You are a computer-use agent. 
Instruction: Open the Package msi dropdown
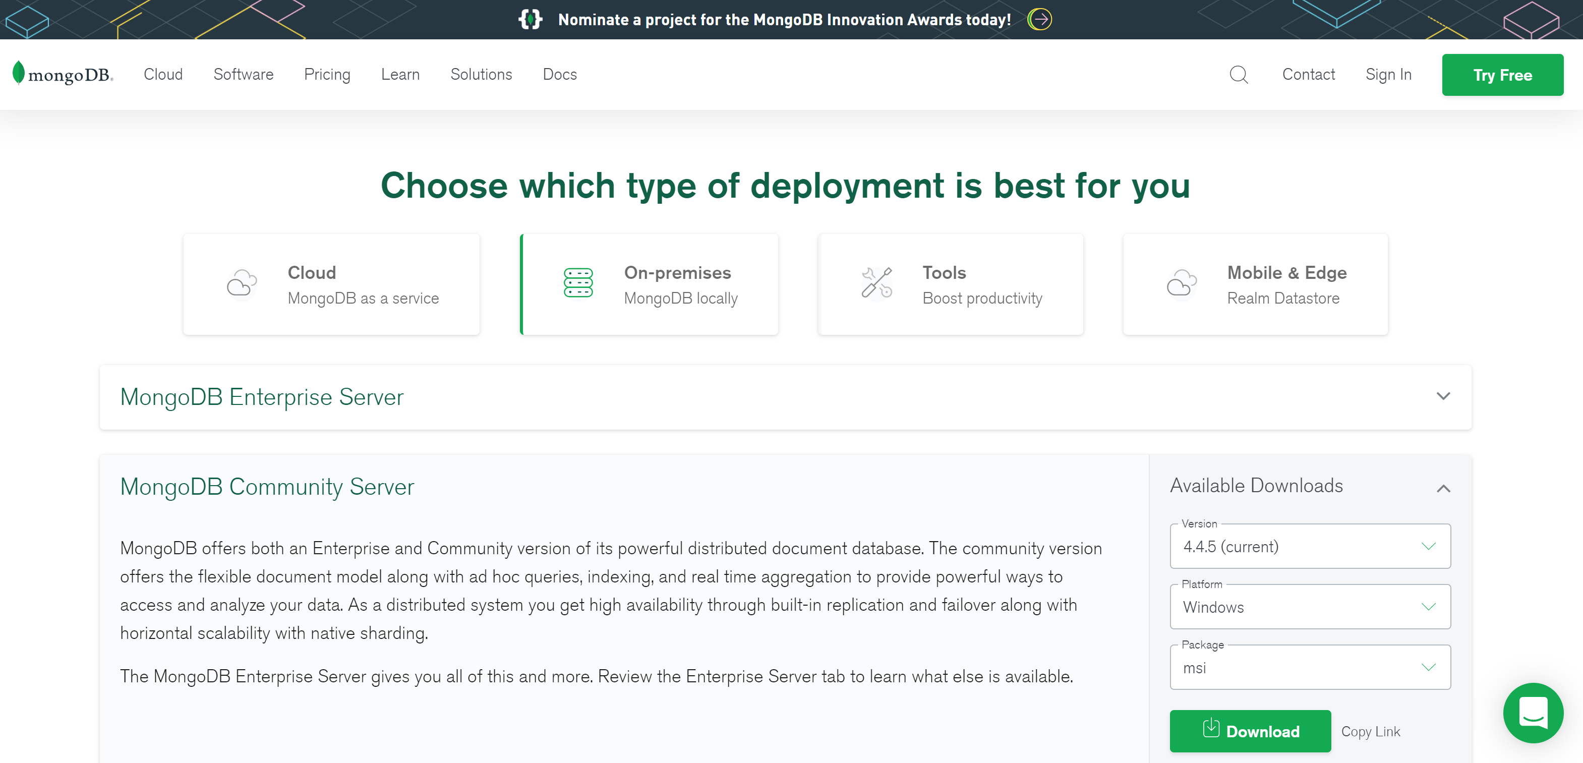click(x=1310, y=667)
